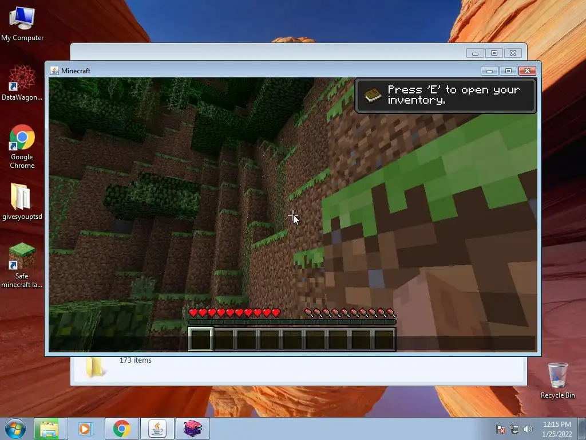Open the givesyouptsd folder
The image size is (586, 440).
click(x=22, y=202)
